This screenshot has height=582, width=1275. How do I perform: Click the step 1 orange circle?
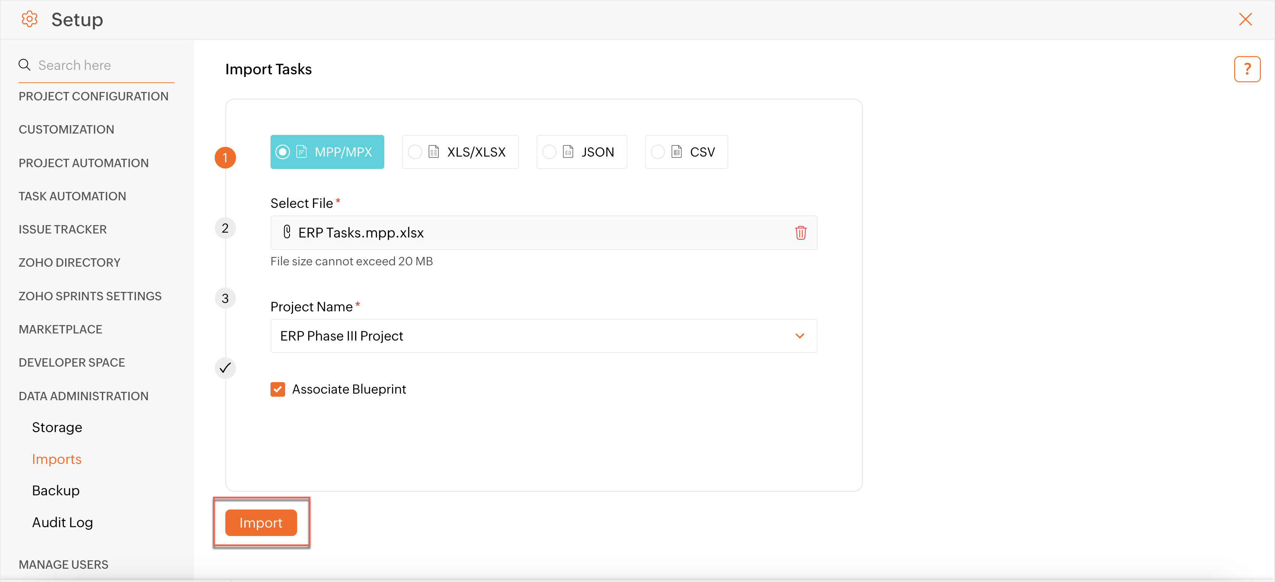(225, 158)
